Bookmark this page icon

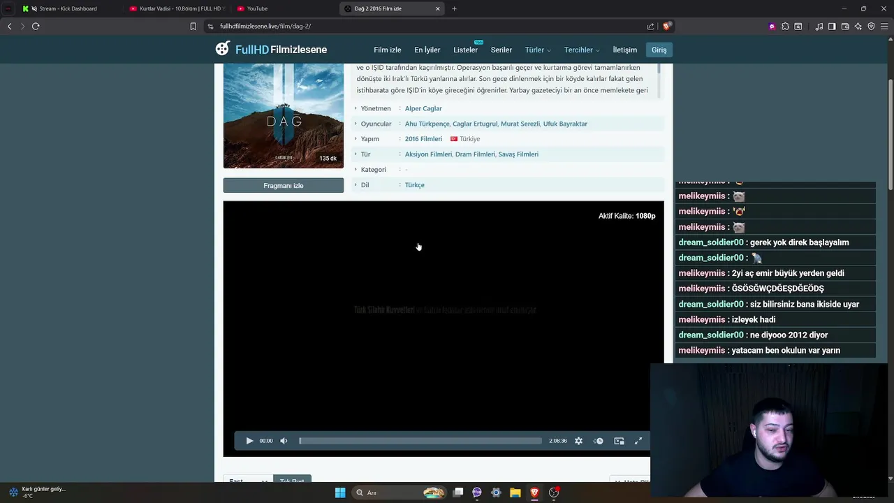point(193,27)
